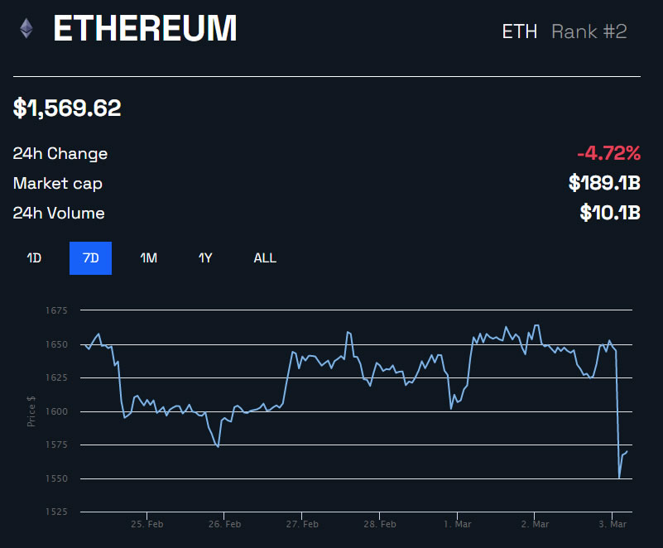Click the 3. Mar date on x-axis
The height and width of the screenshot is (548, 663).
[612, 524]
